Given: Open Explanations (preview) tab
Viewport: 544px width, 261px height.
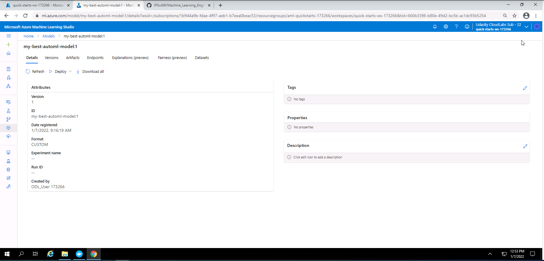Looking at the screenshot, I should tap(130, 58).
